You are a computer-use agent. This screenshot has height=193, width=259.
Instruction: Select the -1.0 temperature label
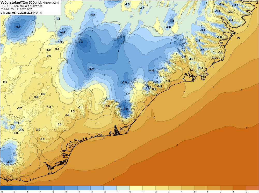coord(48,50)
